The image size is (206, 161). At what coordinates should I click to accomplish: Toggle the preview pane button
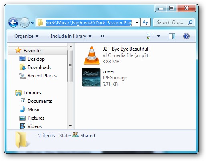172,36
